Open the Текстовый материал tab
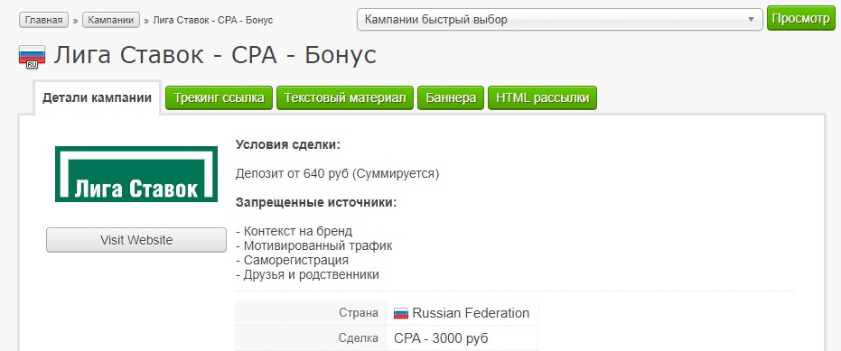Viewport: 841px width, 351px height. coord(345,98)
